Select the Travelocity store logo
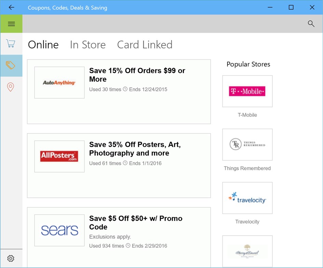The width and height of the screenshot is (323, 268). (247, 198)
